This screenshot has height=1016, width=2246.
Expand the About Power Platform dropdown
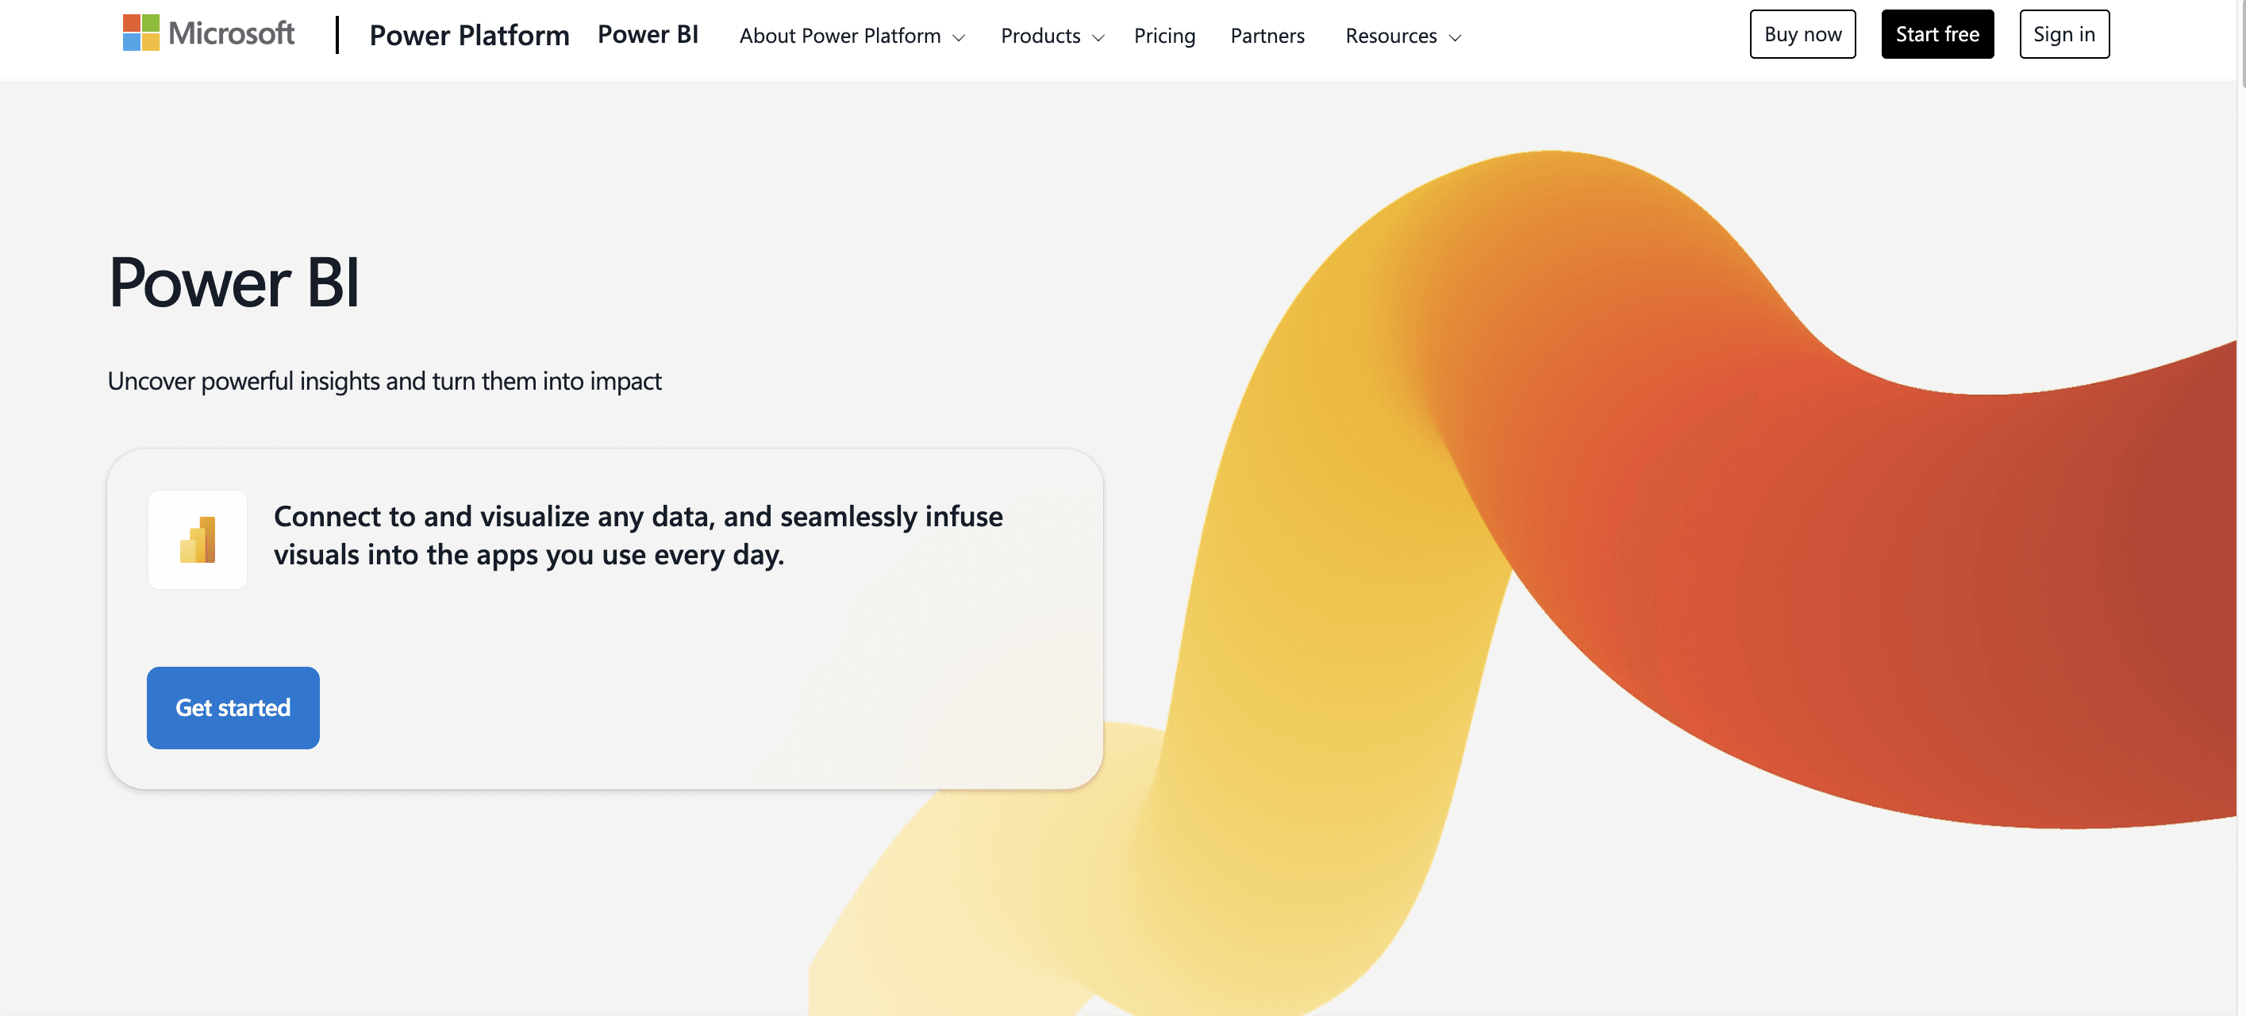(840, 36)
